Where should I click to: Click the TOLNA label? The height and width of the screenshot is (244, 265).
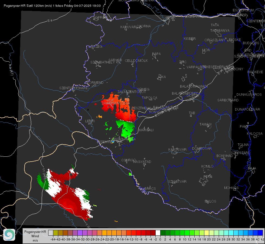tap(243, 145)
